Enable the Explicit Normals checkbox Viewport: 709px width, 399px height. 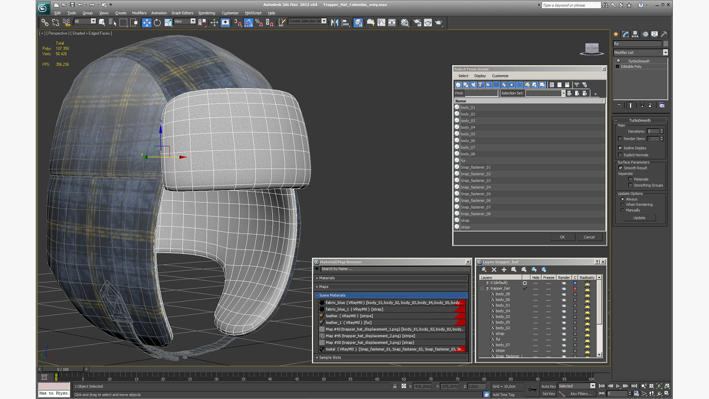(x=620, y=155)
